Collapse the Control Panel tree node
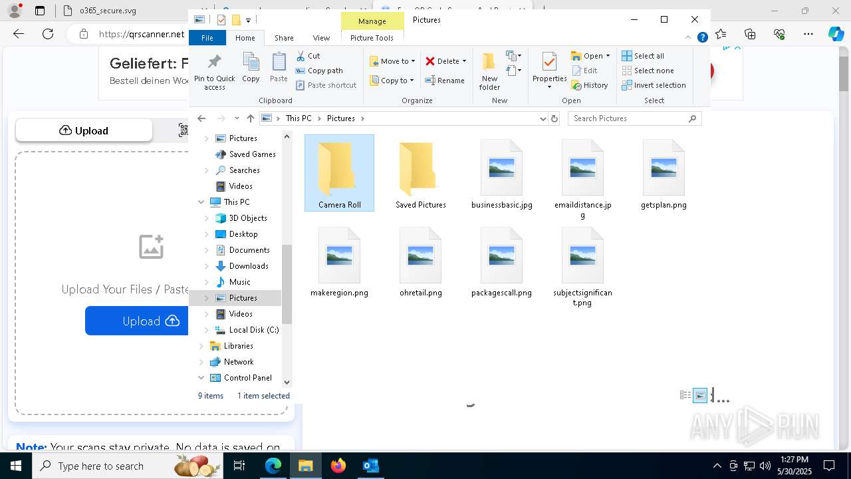The image size is (851, 479). (x=201, y=378)
